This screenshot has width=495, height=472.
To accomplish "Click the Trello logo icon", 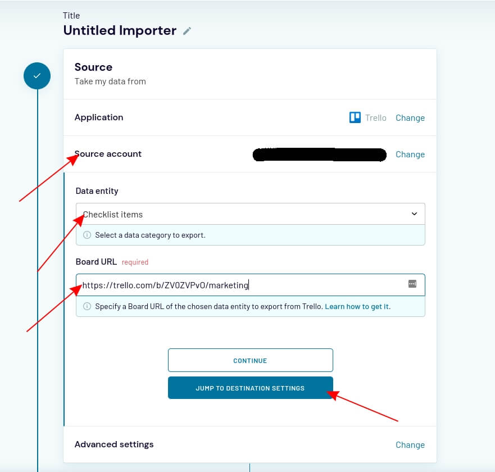I will click(355, 117).
